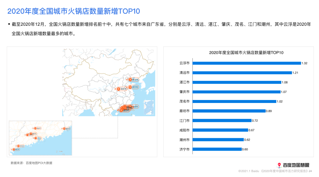319x177 pixels.
Task: Click the 潮州市 axis label
Action: [x=184, y=140]
